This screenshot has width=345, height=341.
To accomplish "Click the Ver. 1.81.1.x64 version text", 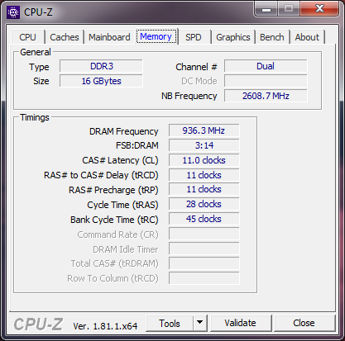I will click(105, 326).
